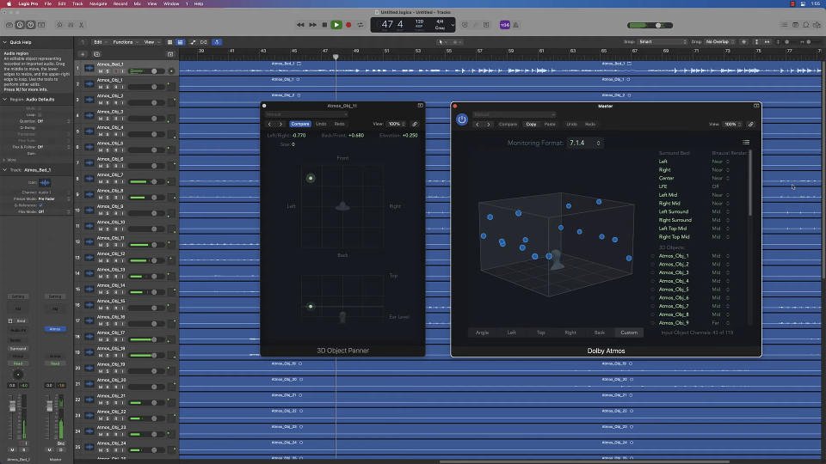Toggle the Inspector button in control bar
826x464 pixels.
[20, 25]
